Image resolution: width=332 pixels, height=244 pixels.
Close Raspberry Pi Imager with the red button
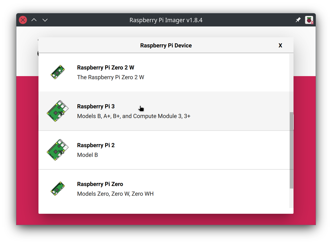(23, 20)
